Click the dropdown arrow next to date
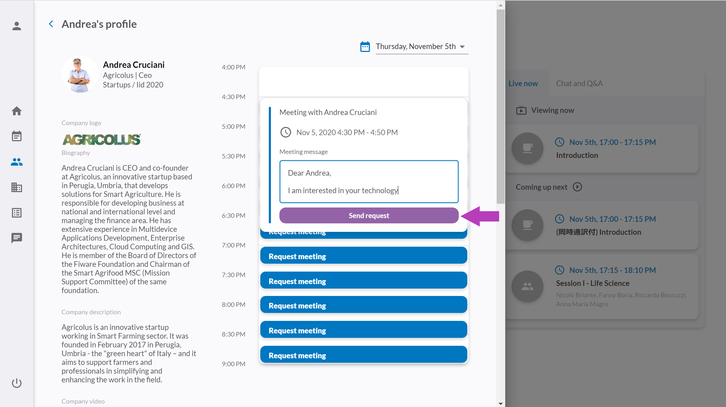726x407 pixels. click(462, 47)
